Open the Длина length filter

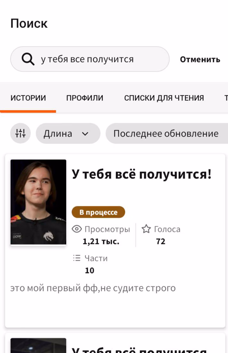(x=68, y=133)
